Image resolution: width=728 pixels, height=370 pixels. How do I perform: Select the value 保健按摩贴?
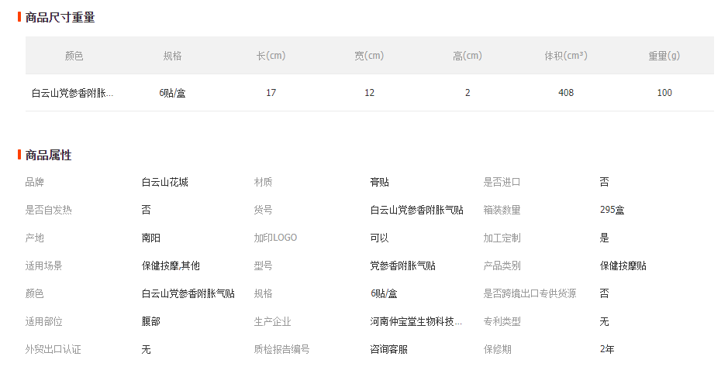[x=623, y=266]
